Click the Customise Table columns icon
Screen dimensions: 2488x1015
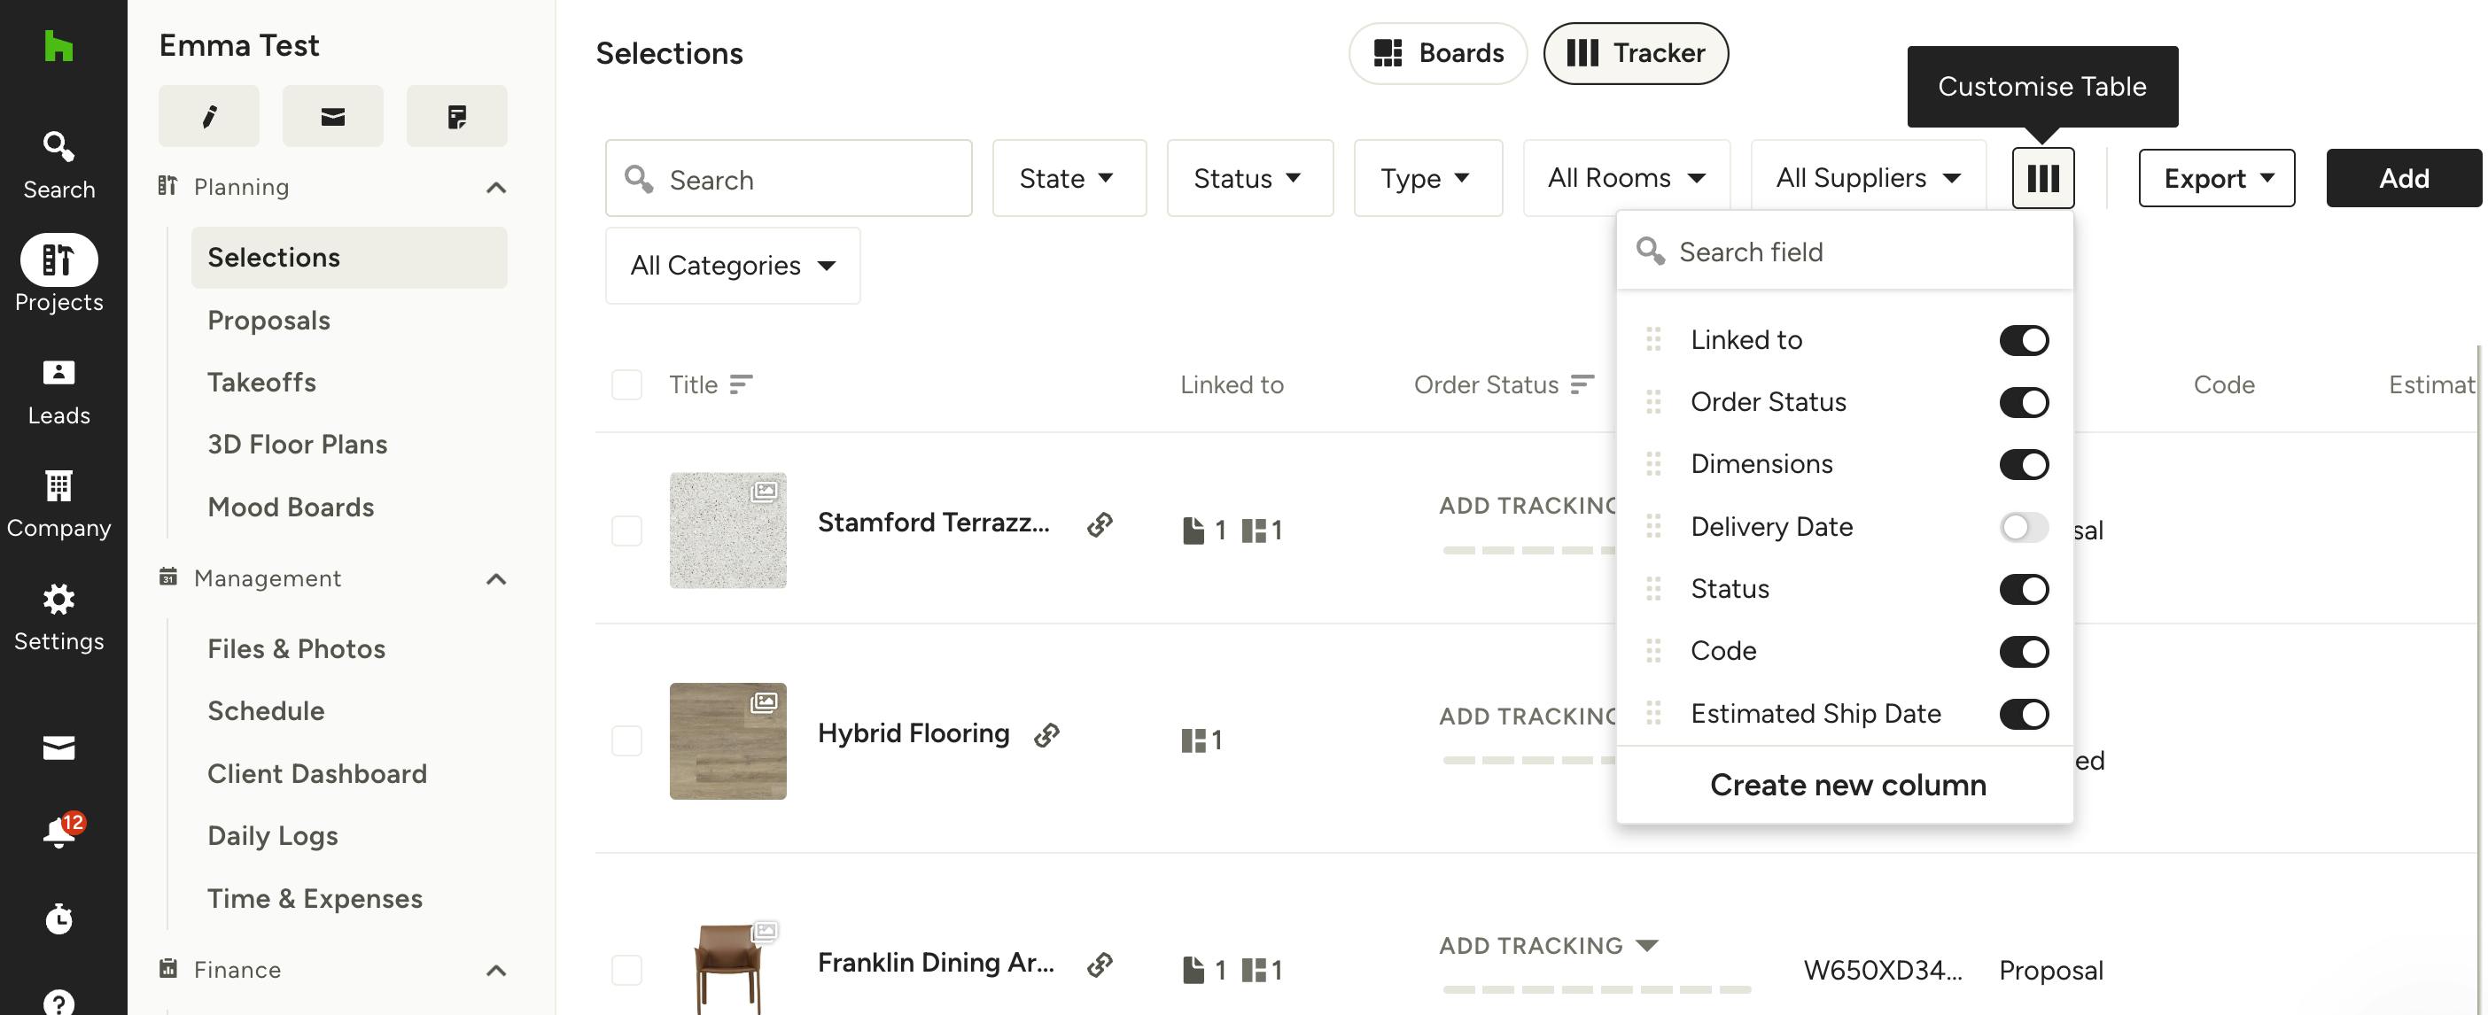point(2042,178)
